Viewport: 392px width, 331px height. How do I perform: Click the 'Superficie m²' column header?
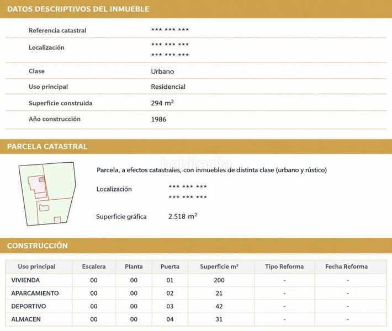(x=219, y=266)
